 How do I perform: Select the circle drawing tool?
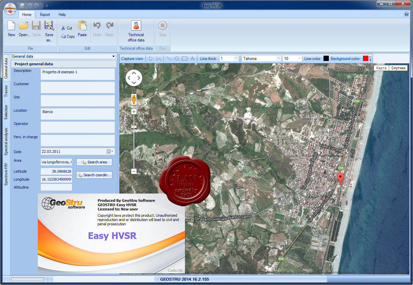point(177,58)
